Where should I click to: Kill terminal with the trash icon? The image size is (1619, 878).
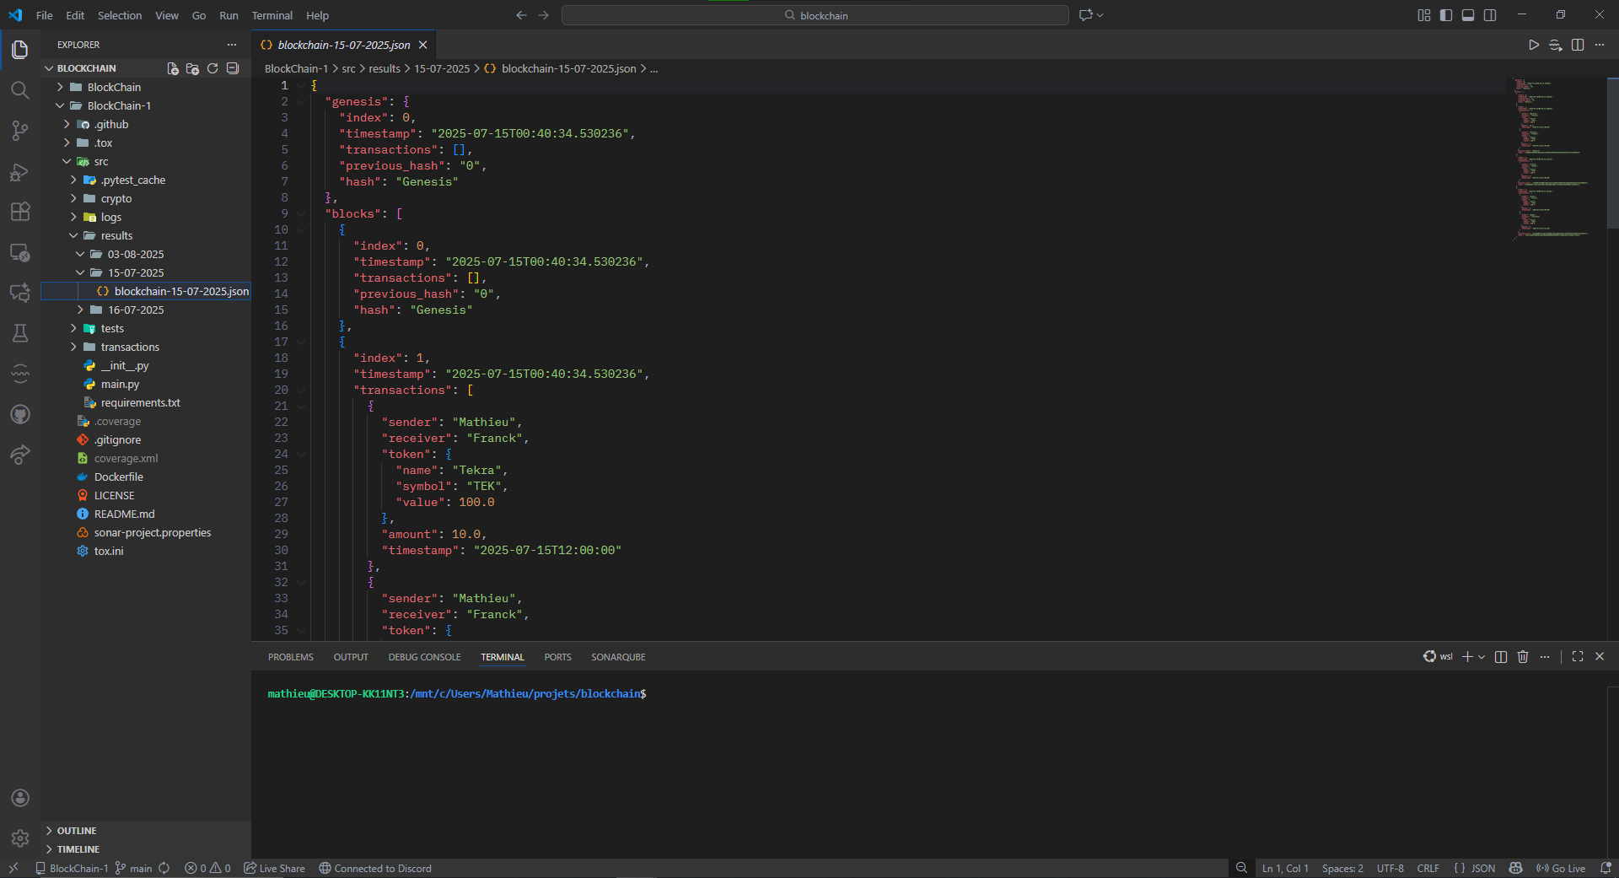(1523, 657)
